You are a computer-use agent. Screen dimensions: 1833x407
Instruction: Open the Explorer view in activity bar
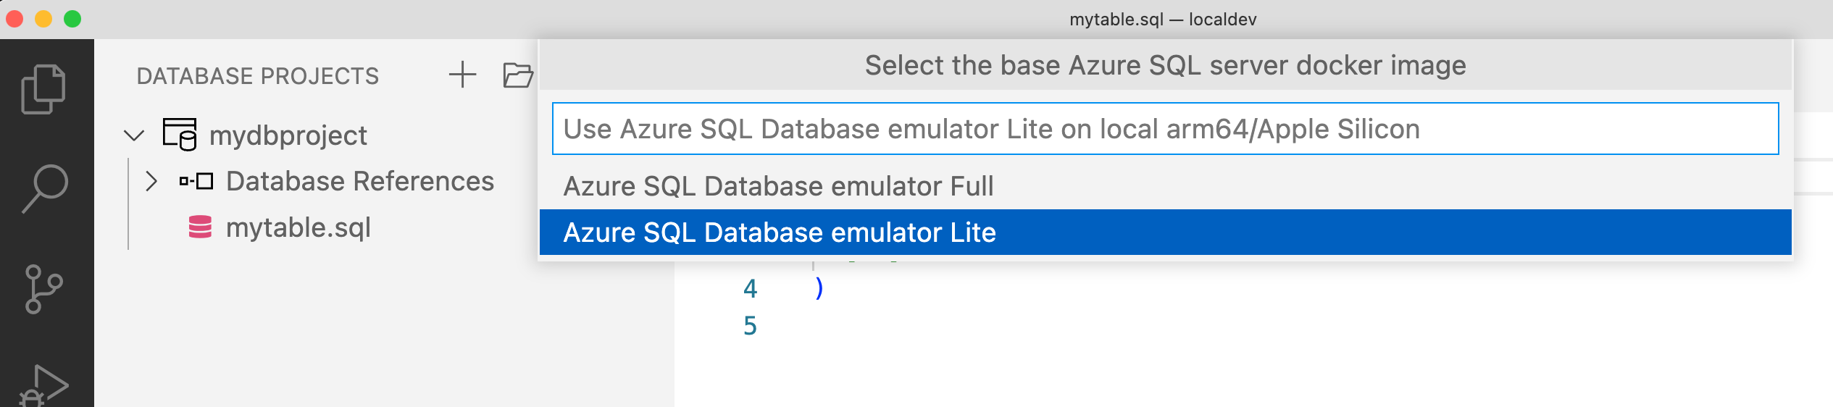[43, 89]
